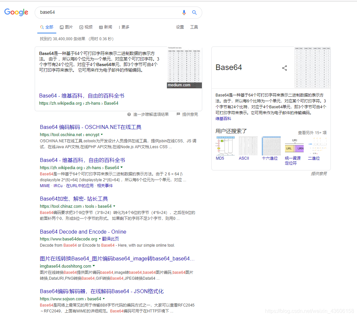Click 進一步瞭解這項結果 link
Image resolution: width=357 pixels, height=317 pixels.
point(151,114)
